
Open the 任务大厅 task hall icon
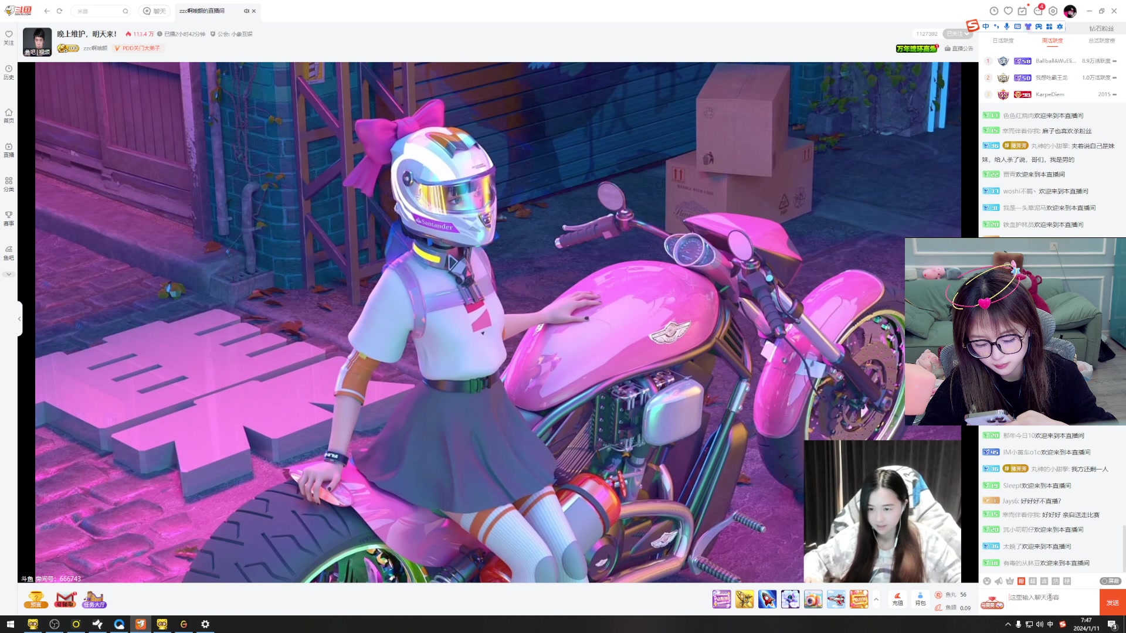click(94, 600)
